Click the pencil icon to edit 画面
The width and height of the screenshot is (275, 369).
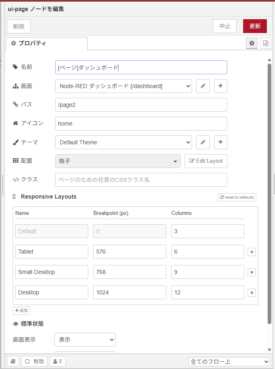click(203, 86)
